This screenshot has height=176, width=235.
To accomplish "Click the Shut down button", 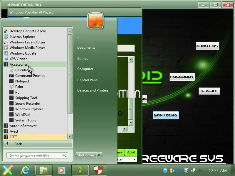I will coord(86,155).
